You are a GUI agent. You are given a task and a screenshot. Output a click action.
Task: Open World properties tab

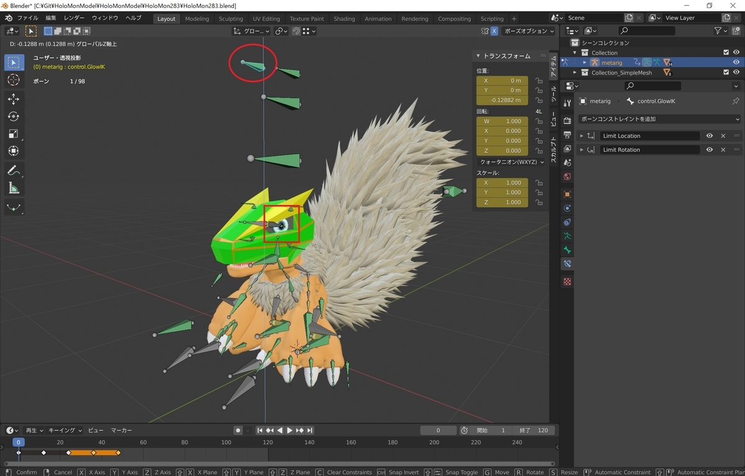[x=567, y=177]
